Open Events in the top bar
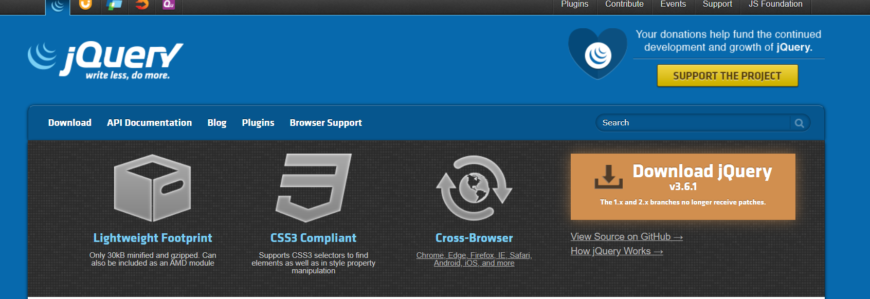 [673, 5]
